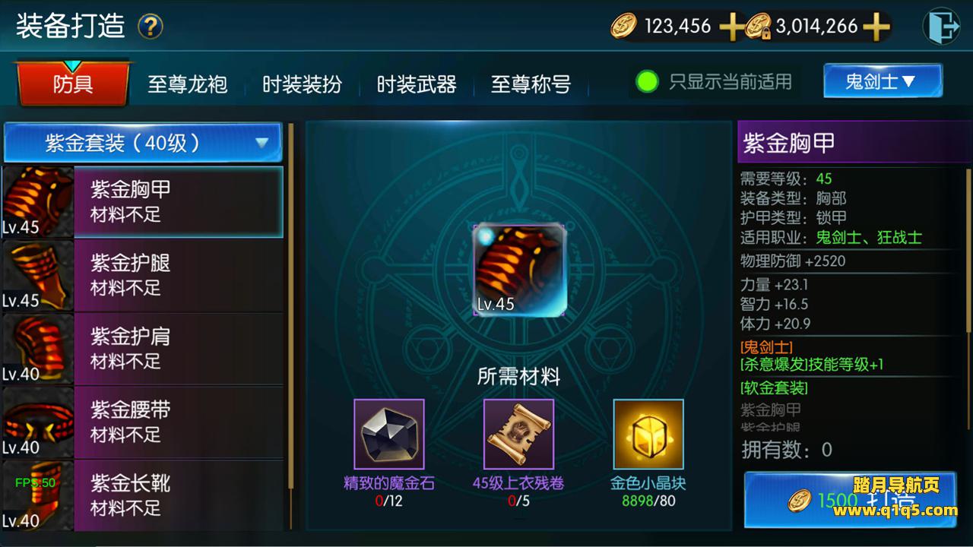The width and height of the screenshot is (973, 547).
Task: Select 紫金护腿 in the equipment list
Action: [x=142, y=275]
